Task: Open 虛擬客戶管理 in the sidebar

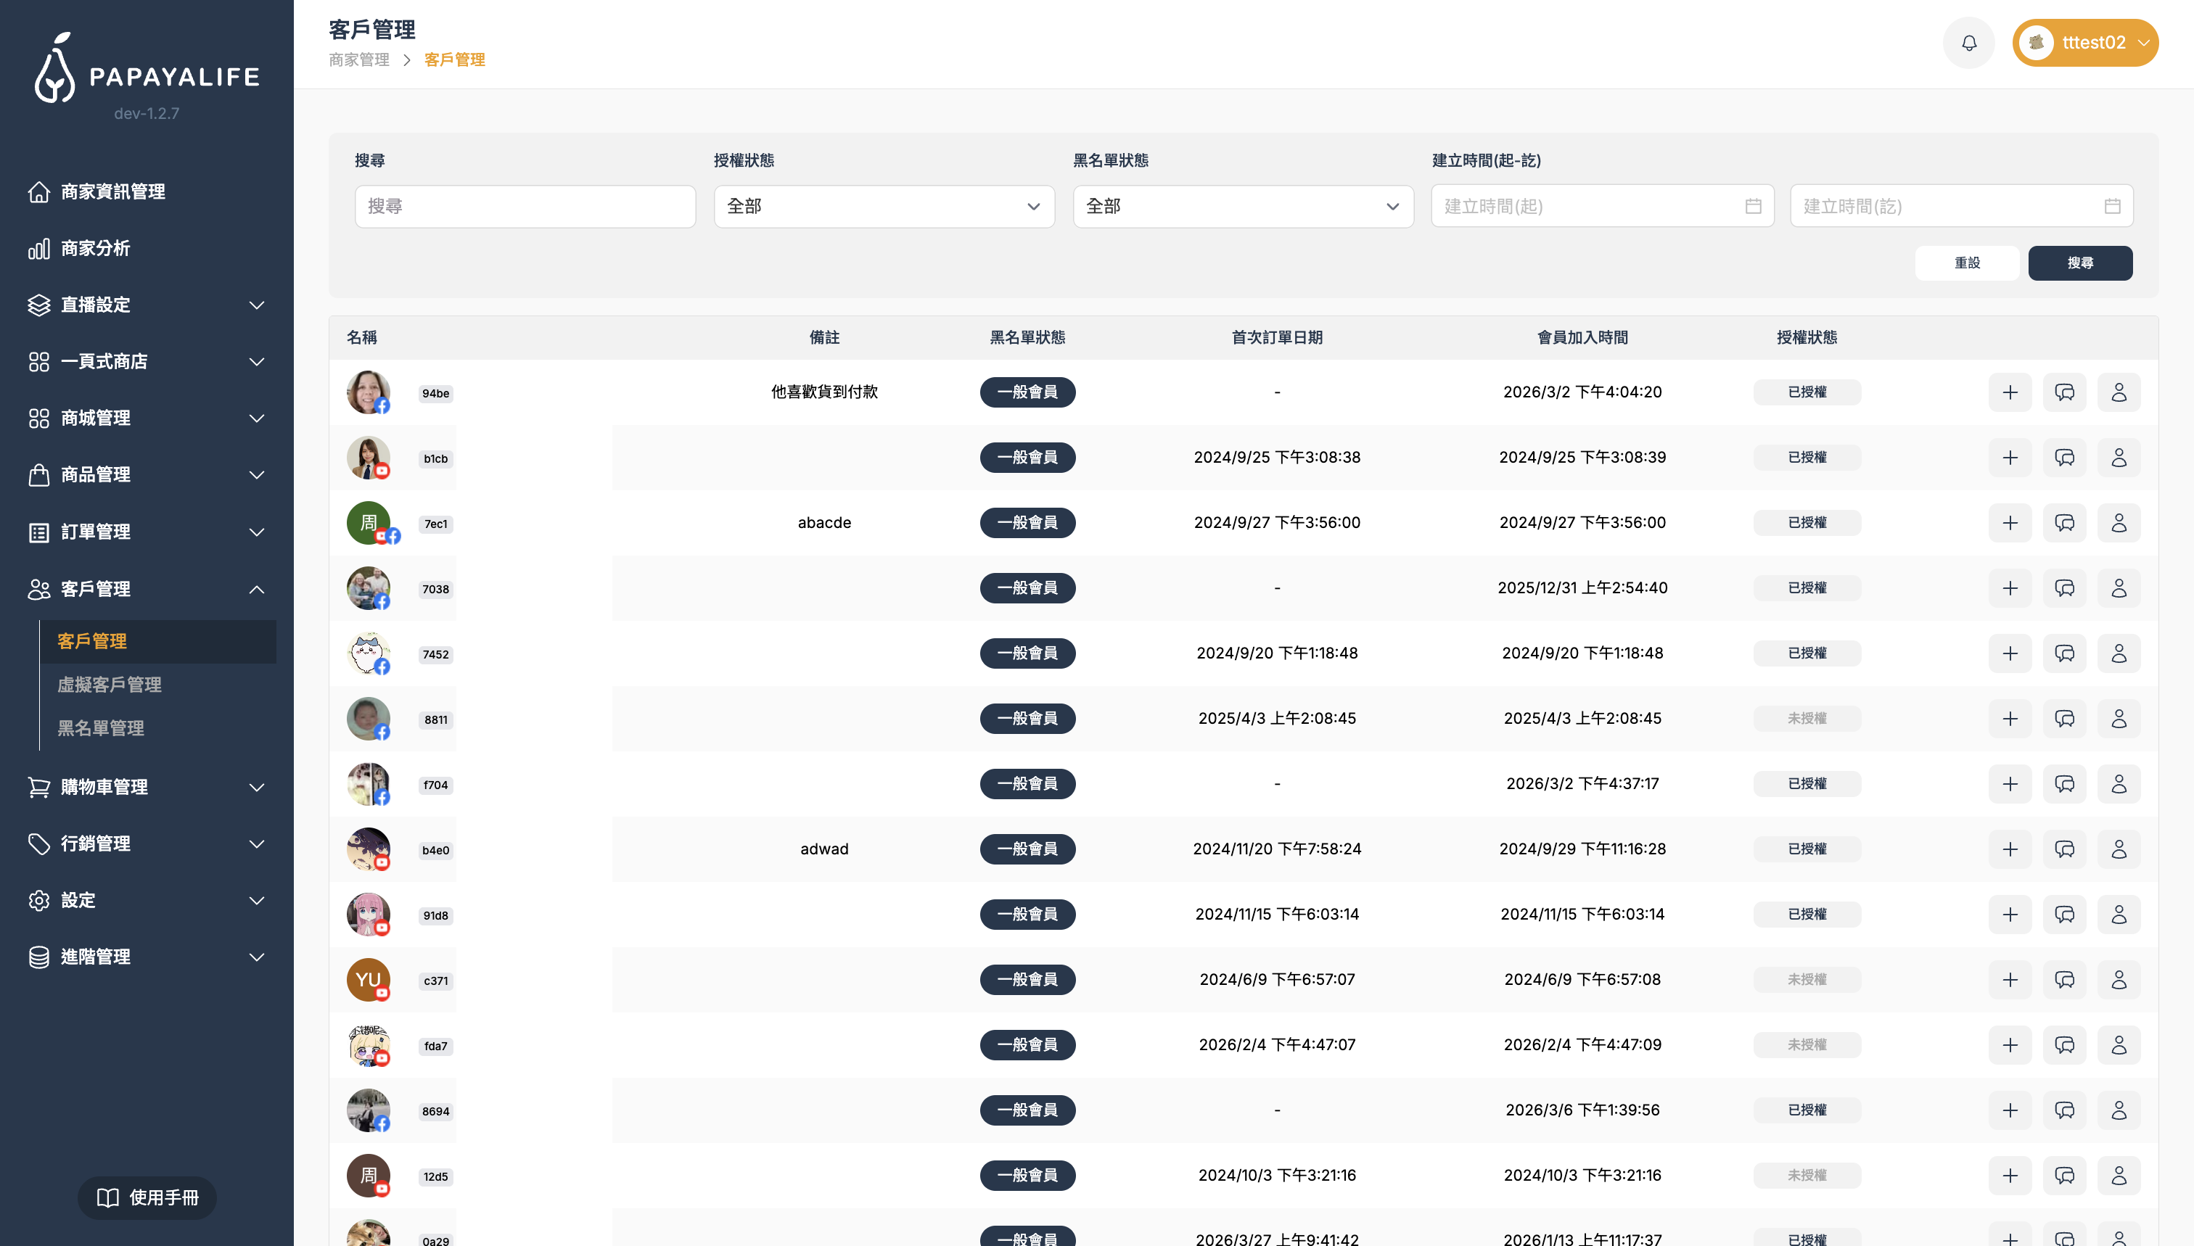Action: click(x=110, y=685)
